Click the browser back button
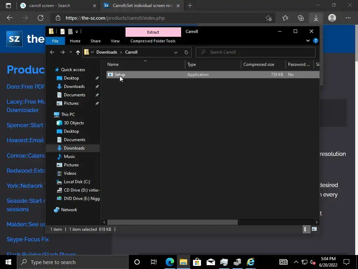 coord(9,18)
